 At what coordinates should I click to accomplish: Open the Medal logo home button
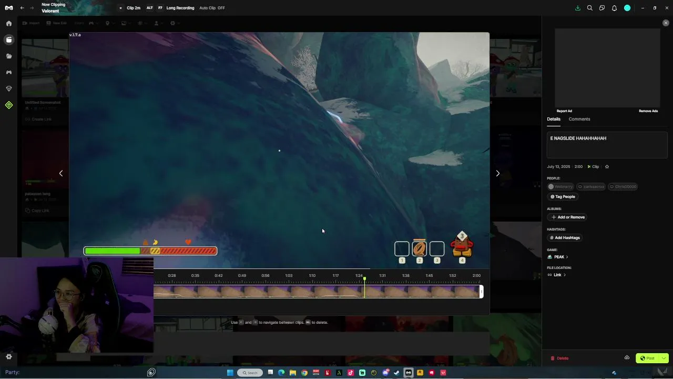[x=9, y=8]
